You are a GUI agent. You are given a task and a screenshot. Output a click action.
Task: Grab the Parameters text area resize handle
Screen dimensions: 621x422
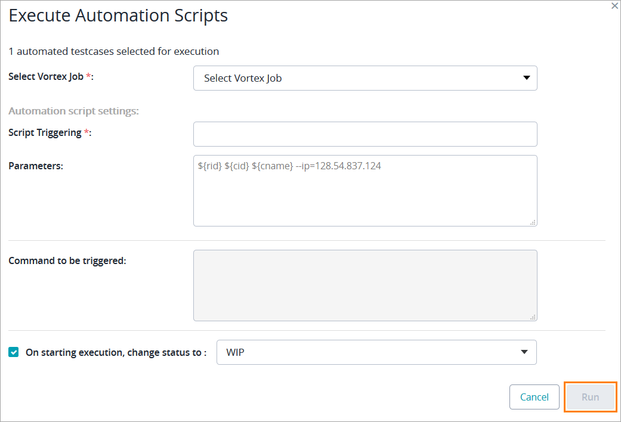pyautogui.click(x=533, y=222)
